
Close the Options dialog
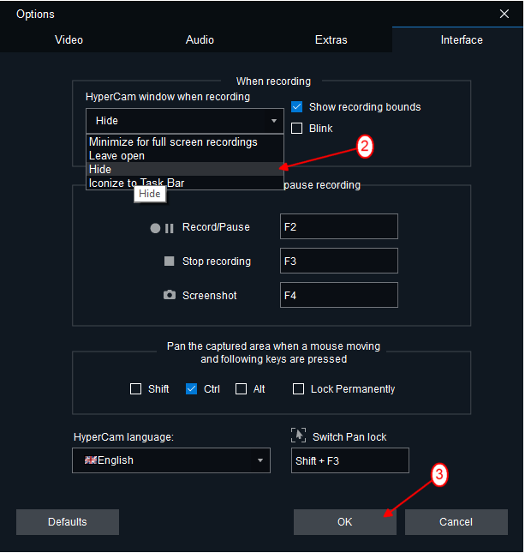point(504,14)
